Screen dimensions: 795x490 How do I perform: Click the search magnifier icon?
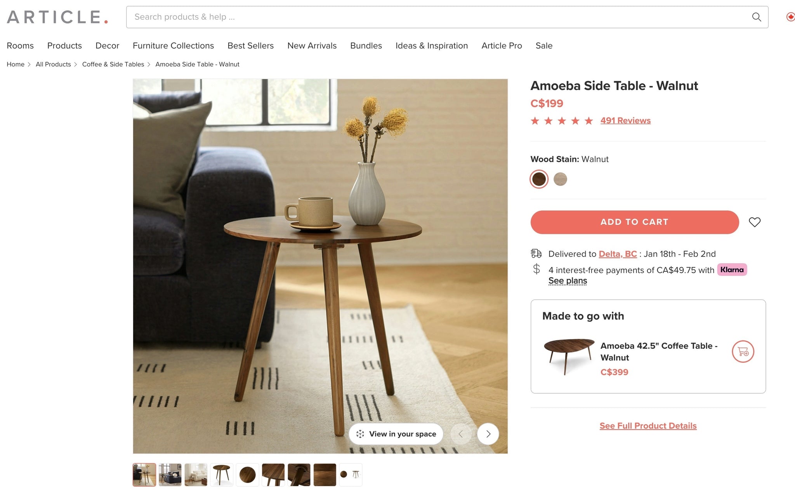point(756,17)
